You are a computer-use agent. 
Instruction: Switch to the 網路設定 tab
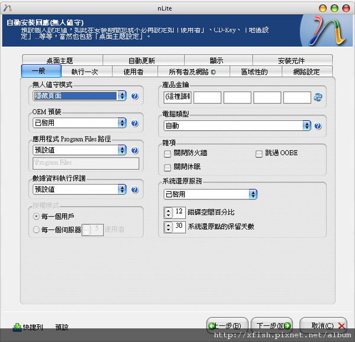307,72
